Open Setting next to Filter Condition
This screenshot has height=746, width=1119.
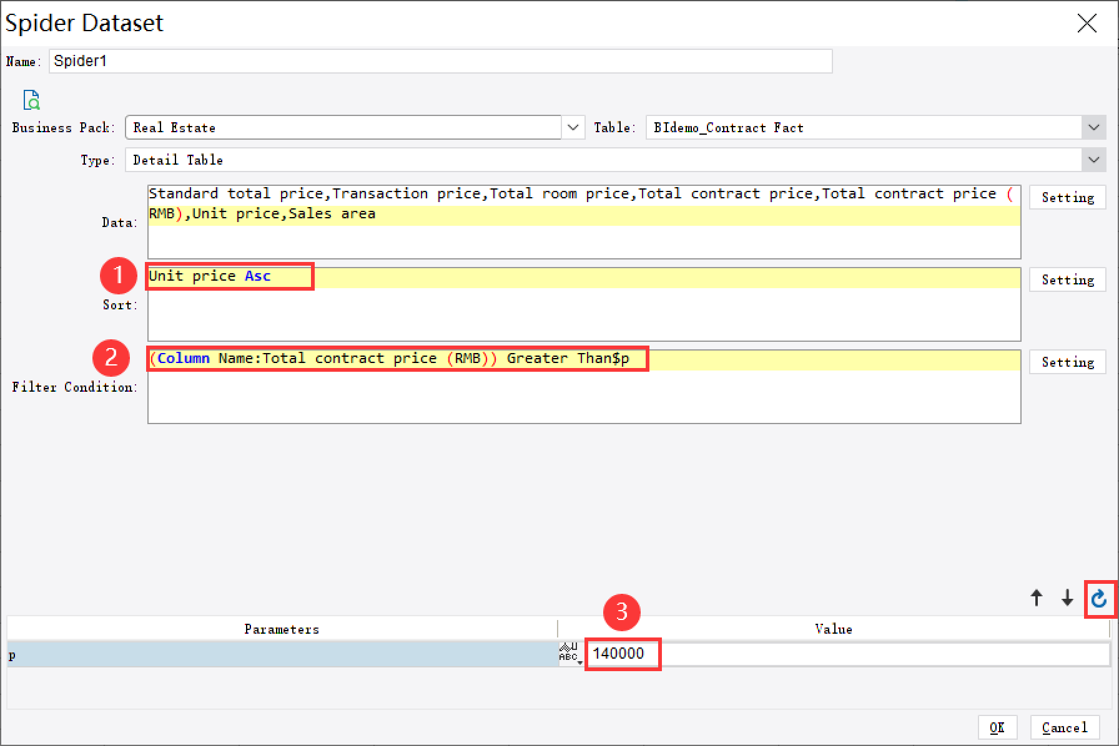tap(1067, 362)
